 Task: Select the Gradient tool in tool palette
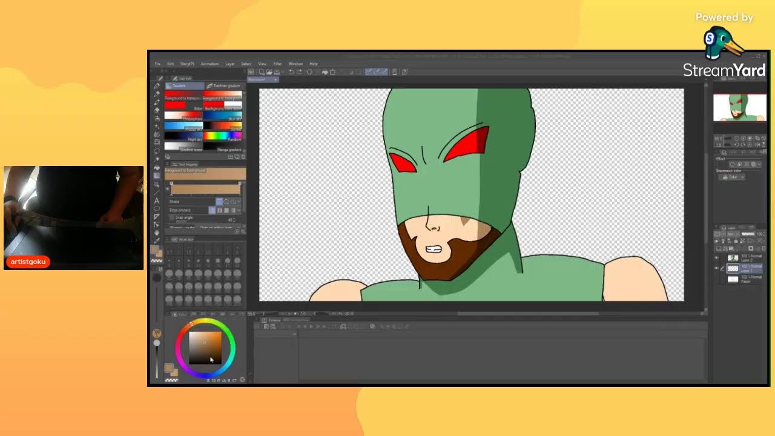[x=157, y=176]
